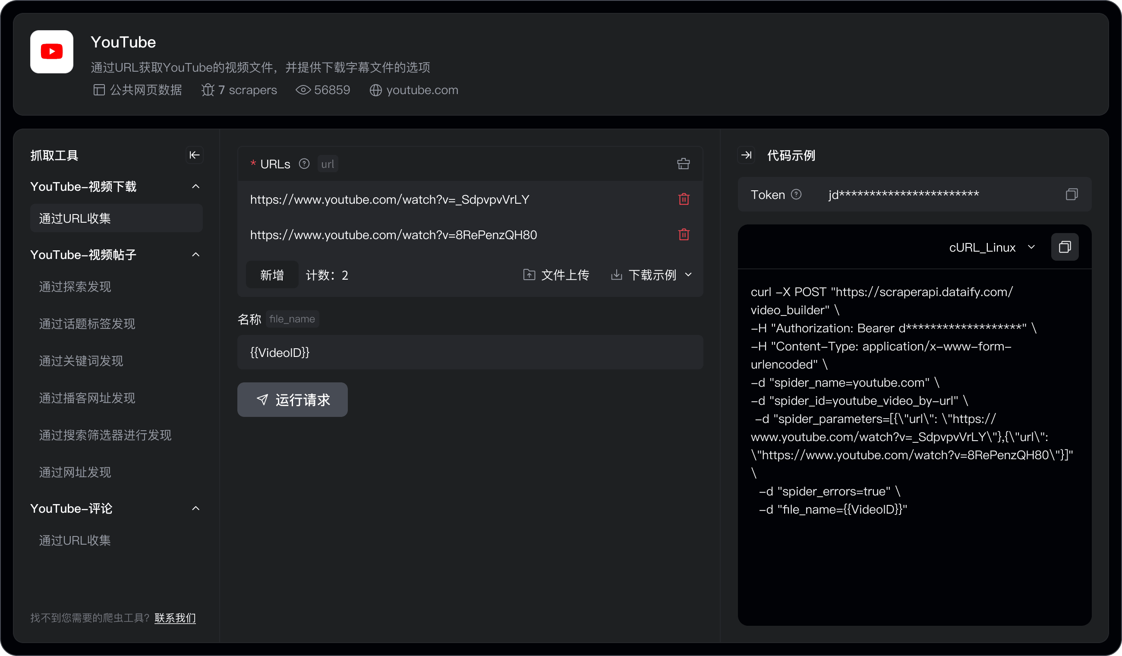Click the batch-import icon in URLs header
This screenshot has width=1122, height=656.
684,164
